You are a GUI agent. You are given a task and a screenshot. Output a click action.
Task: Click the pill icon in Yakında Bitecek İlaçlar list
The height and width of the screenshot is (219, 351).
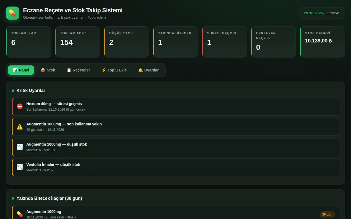tap(20, 214)
